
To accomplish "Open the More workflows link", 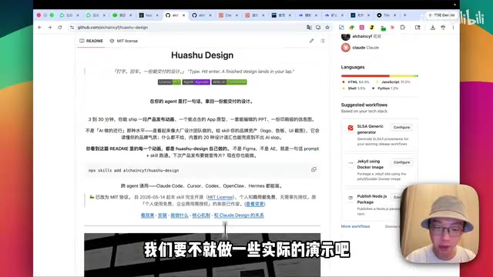I will click(x=355, y=226).
